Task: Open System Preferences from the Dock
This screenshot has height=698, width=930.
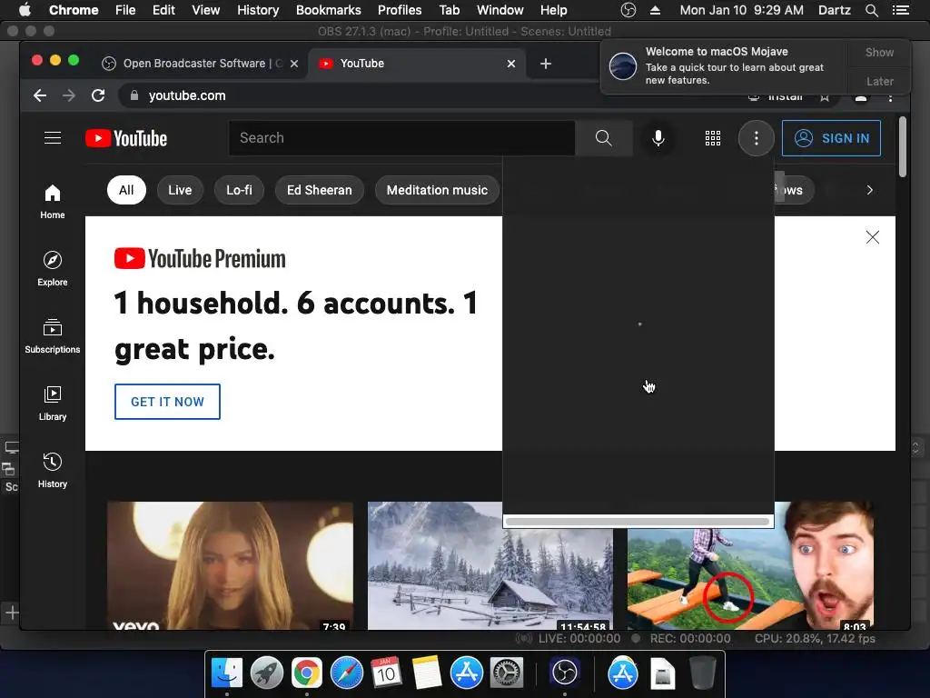Action: 507,673
